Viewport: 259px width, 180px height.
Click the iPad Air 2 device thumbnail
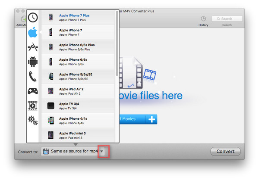(51, 91)
